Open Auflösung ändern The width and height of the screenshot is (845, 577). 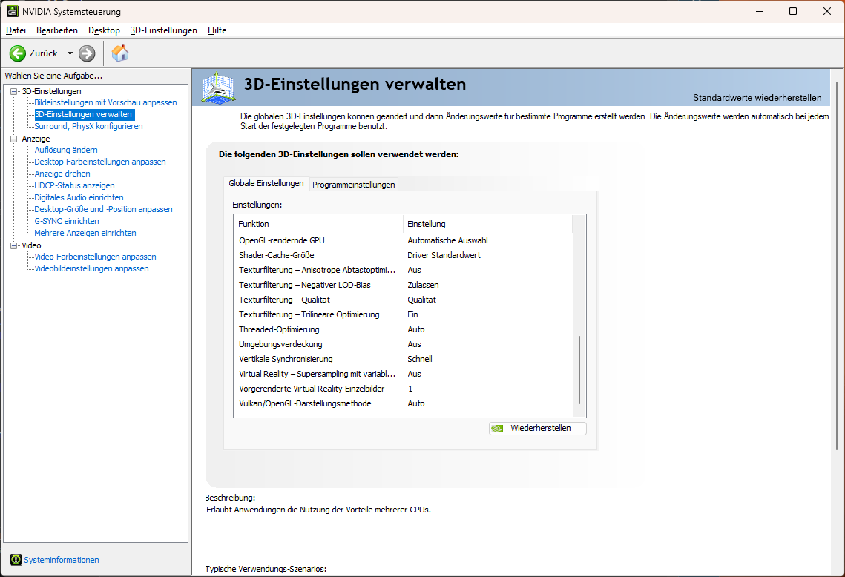tap(66, 150)
